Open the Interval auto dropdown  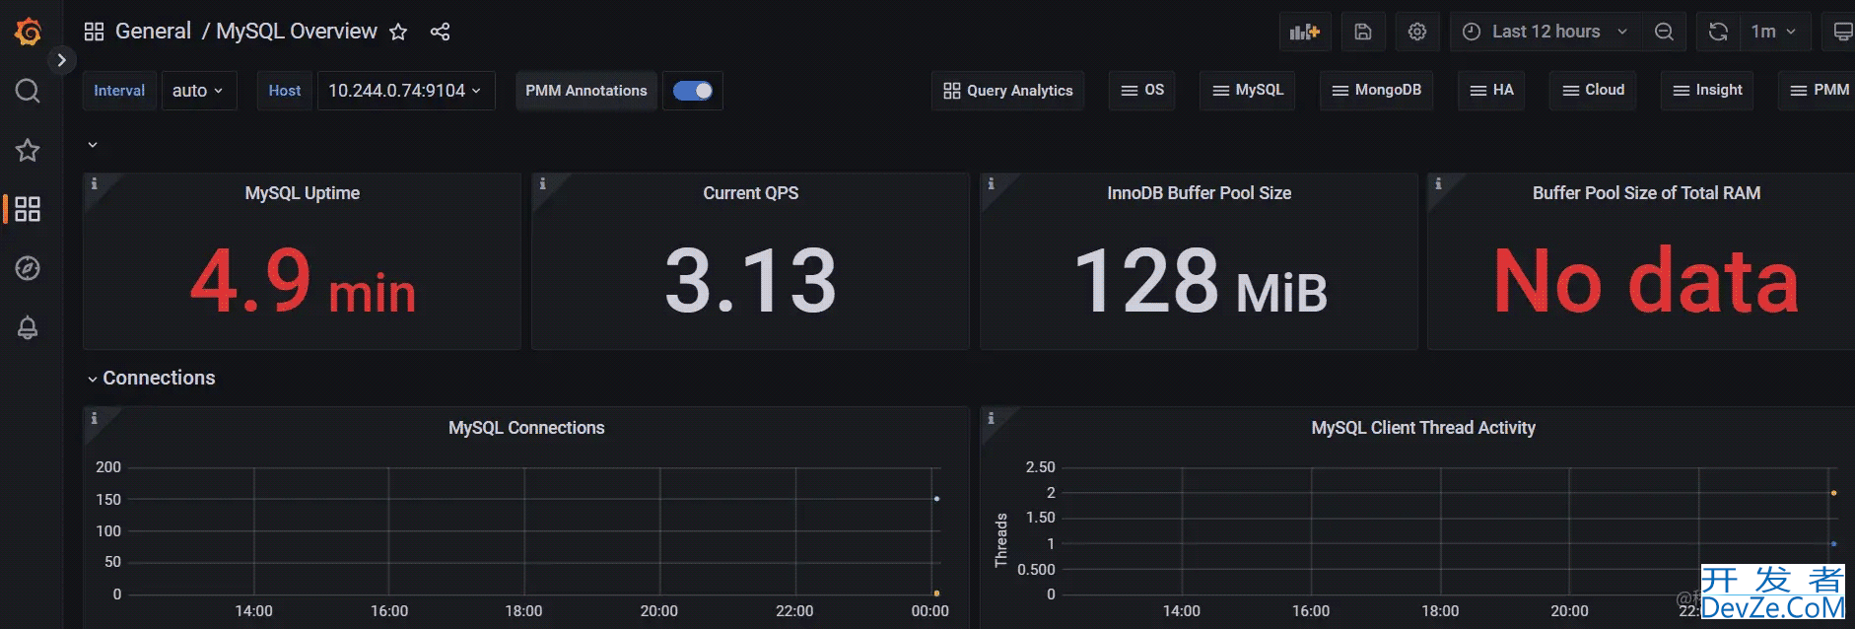click(198, 91)
